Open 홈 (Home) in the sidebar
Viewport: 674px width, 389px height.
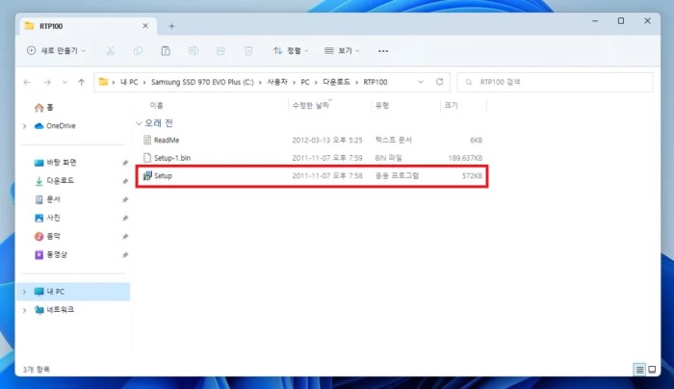[44, 108]
